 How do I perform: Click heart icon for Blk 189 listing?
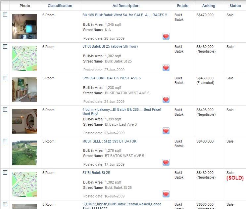pos(166,36)
